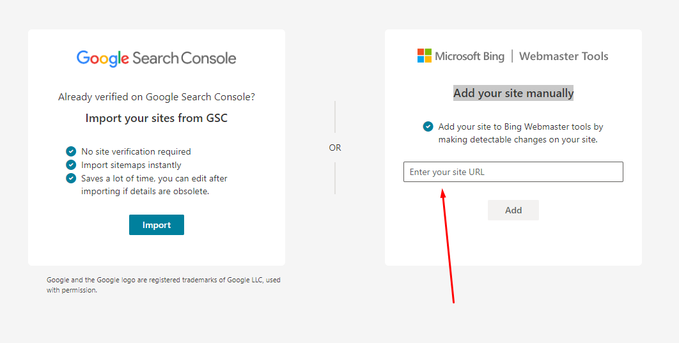Click checkmark icon beside Add your site to Bing
This screenshot has width=679, height=343.
point(428,126)
